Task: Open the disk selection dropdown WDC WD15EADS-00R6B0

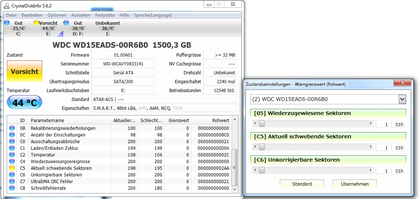Action: (402, 99)
